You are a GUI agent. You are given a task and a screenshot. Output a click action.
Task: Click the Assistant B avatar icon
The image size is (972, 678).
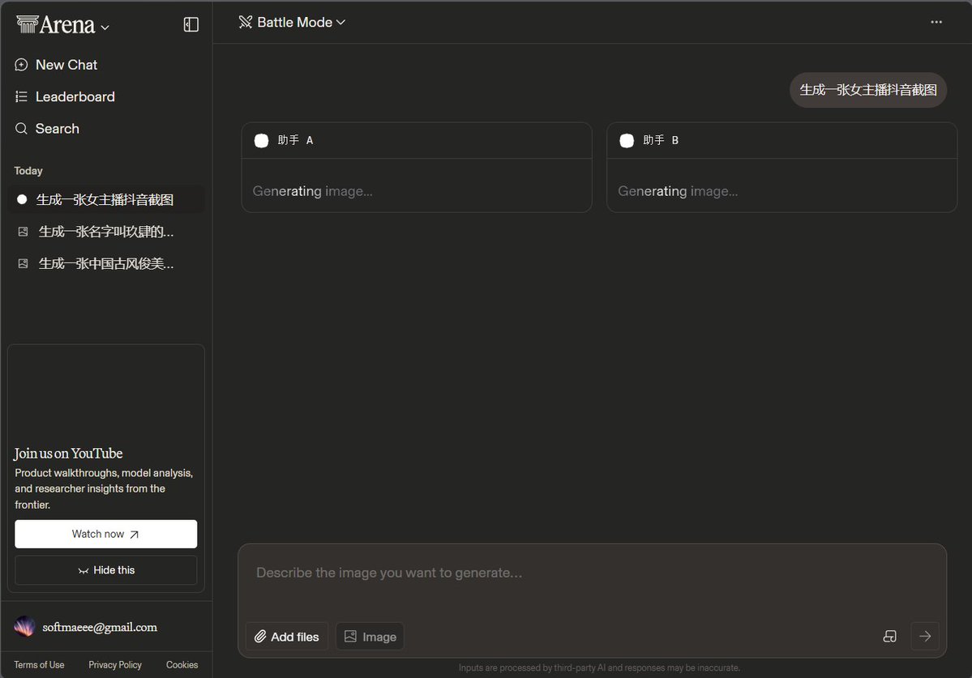pyautogui.click(x=627, y=140)
